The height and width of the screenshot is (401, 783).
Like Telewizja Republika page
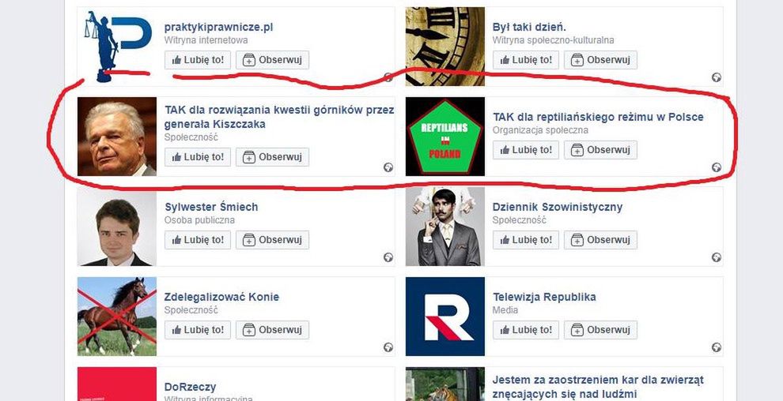tap(526, 330)
